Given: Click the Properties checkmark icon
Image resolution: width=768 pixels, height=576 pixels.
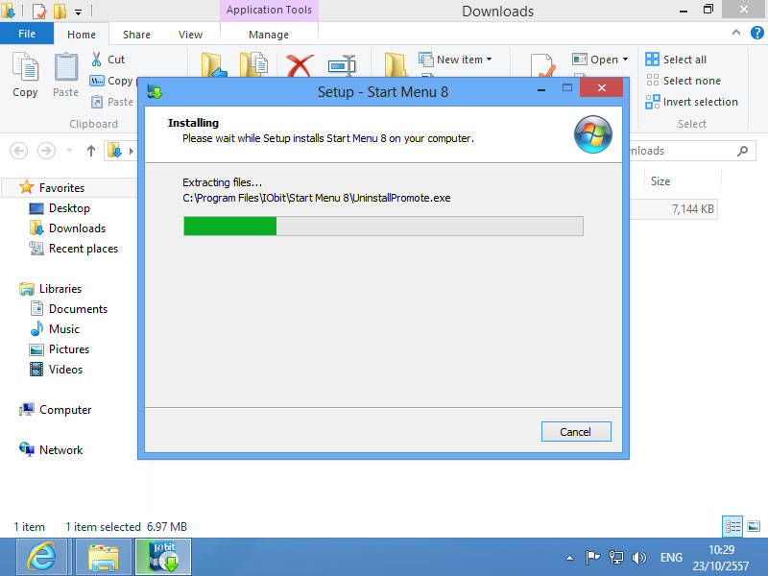Looking at the screenshot, I should (542, 65).
